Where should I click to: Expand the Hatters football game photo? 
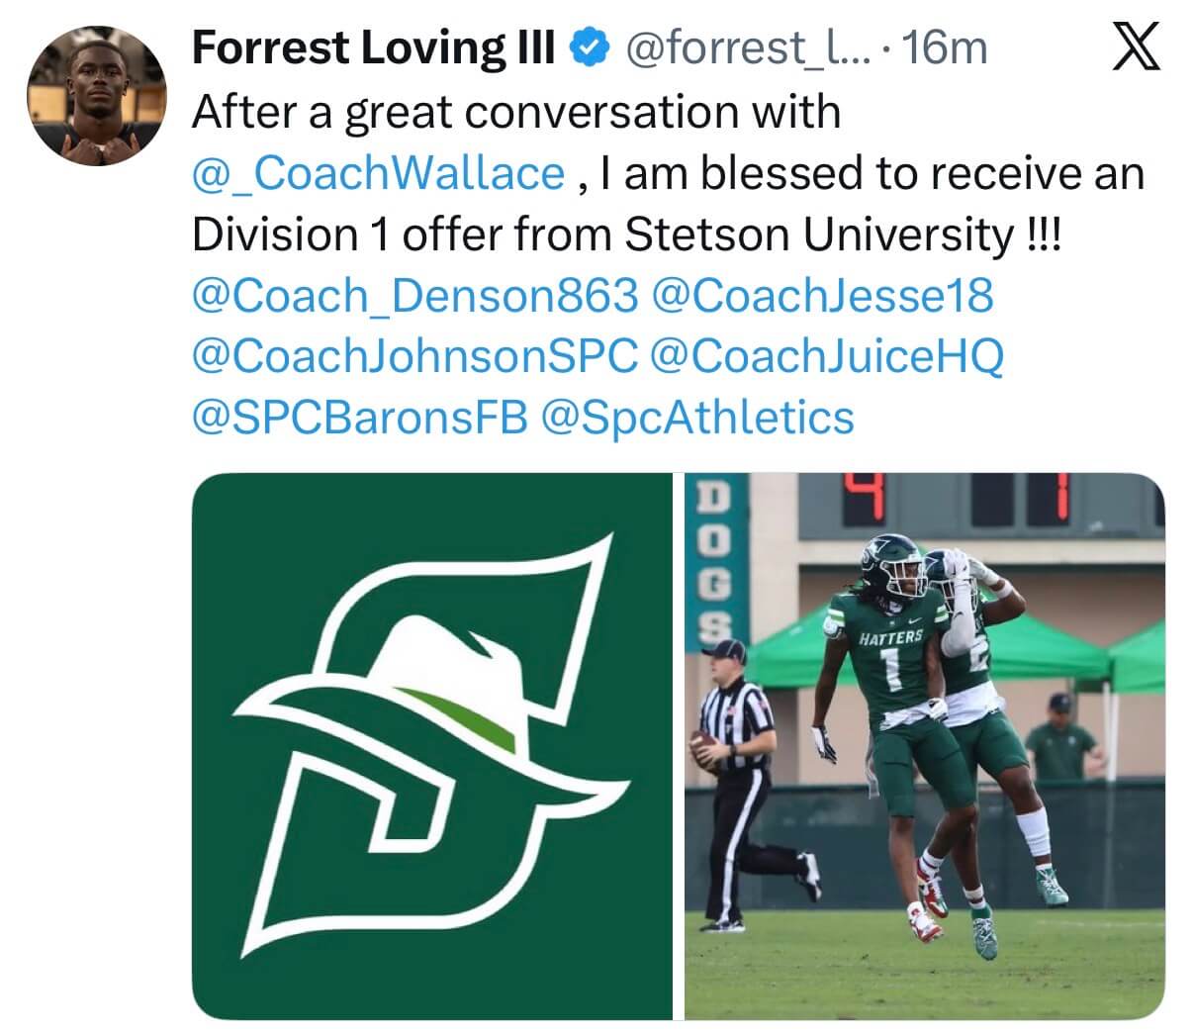(x=924, y=745)
